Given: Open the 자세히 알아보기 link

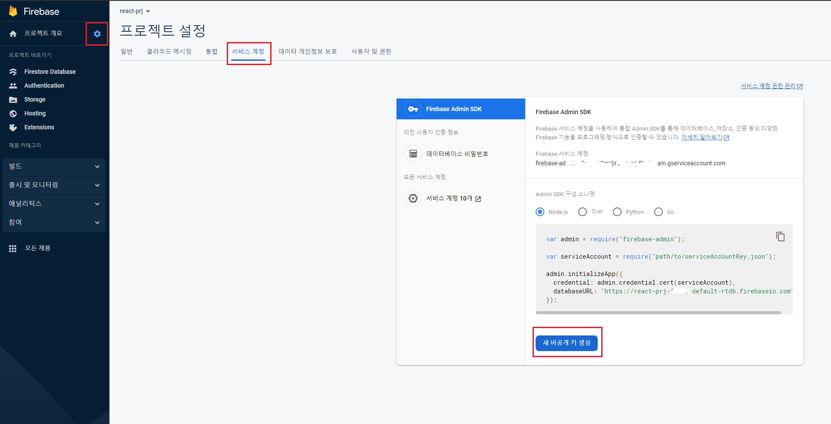Looking at the screenshot, I should point(702,137).
